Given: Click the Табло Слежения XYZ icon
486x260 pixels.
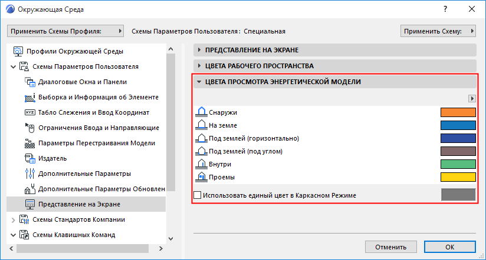Looking at the screenshot, I should pos(29,112).
